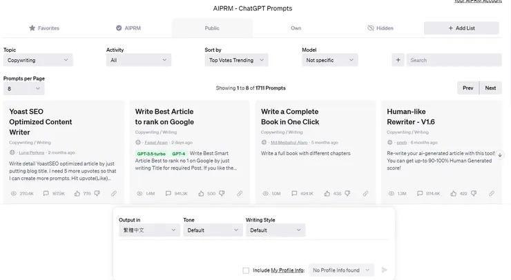Click comments icon on Complete Book card

(294, 193)
